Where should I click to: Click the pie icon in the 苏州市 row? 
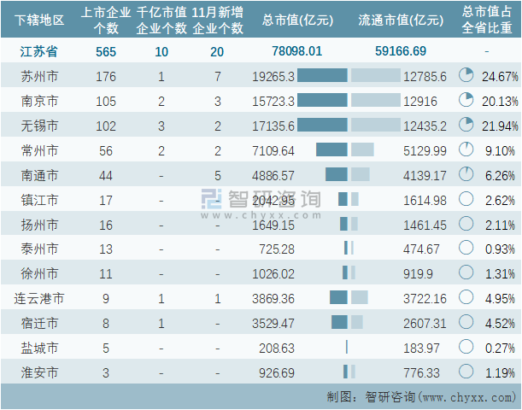[466, 76]
